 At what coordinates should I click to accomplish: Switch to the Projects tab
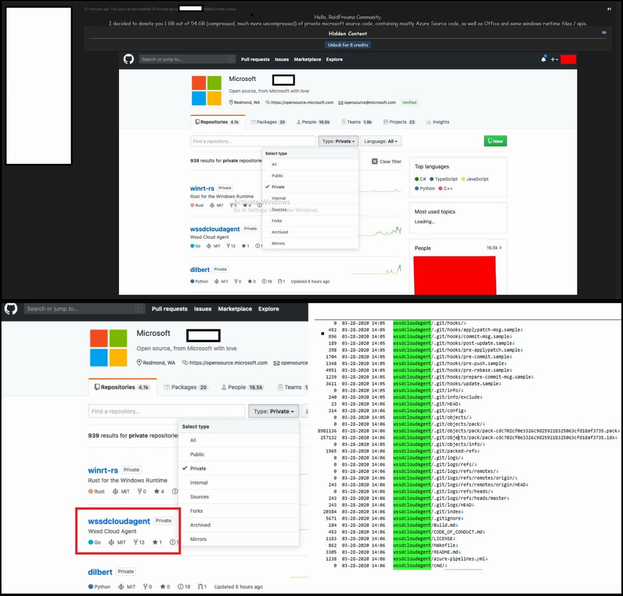[399, 122]
